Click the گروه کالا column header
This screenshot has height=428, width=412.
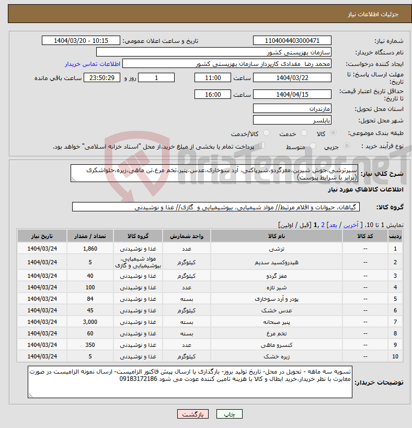coord(138,236)
